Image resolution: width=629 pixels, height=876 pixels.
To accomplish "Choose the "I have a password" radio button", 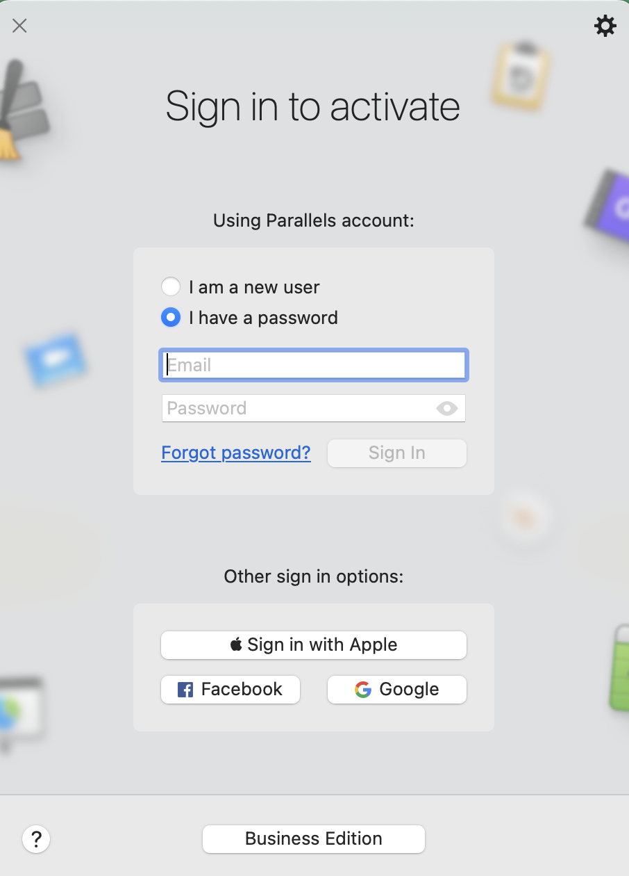I will (x=171, y=318).
